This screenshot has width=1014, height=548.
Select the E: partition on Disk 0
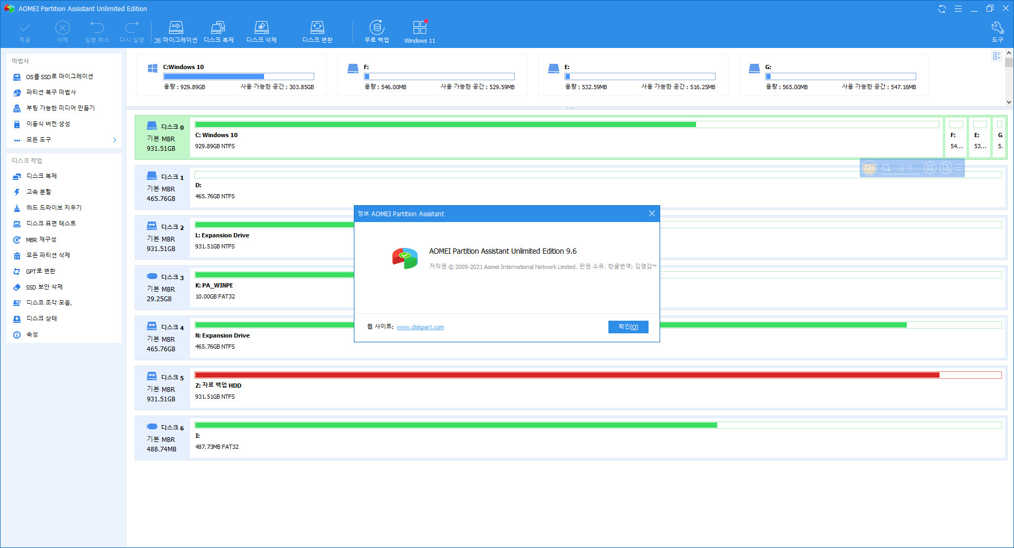[x=980, y=137]
